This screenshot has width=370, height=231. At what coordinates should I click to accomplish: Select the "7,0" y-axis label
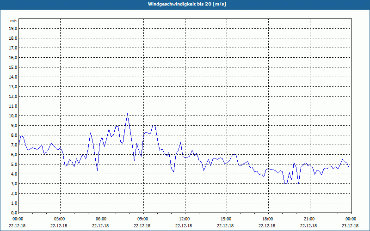coord(14,145)
